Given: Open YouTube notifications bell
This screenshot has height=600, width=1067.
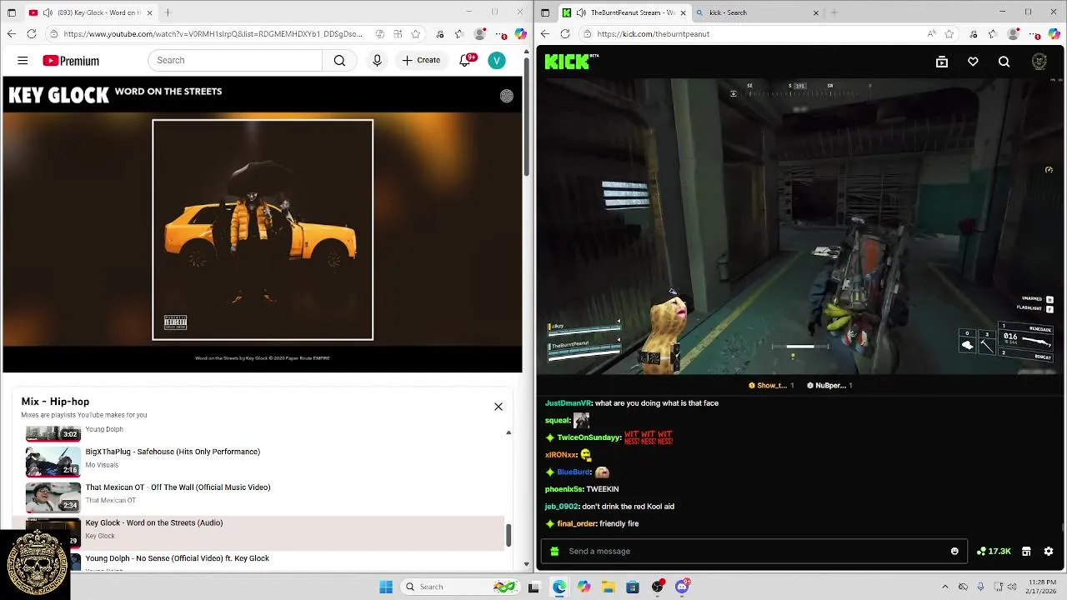Looking at the screenshot, I should coord(466,60).
